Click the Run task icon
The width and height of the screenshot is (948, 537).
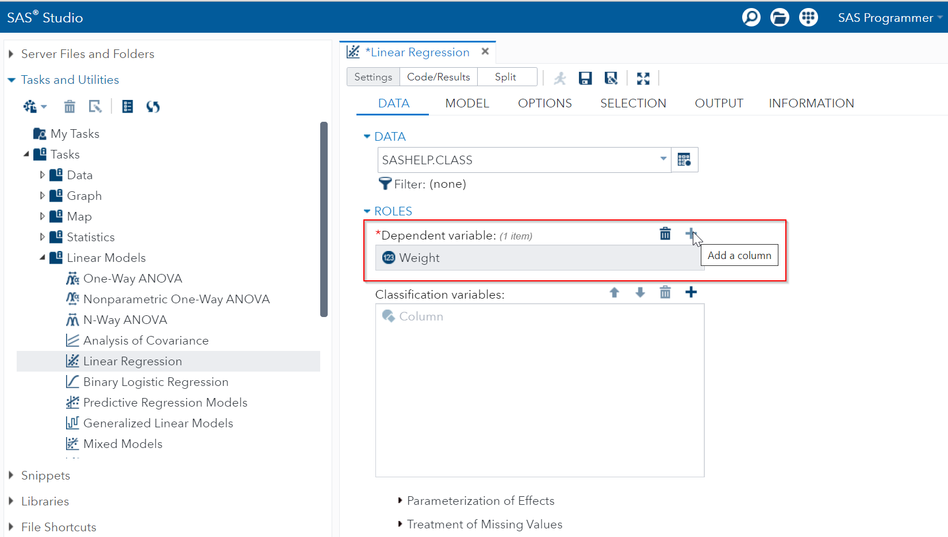(559, 78)
